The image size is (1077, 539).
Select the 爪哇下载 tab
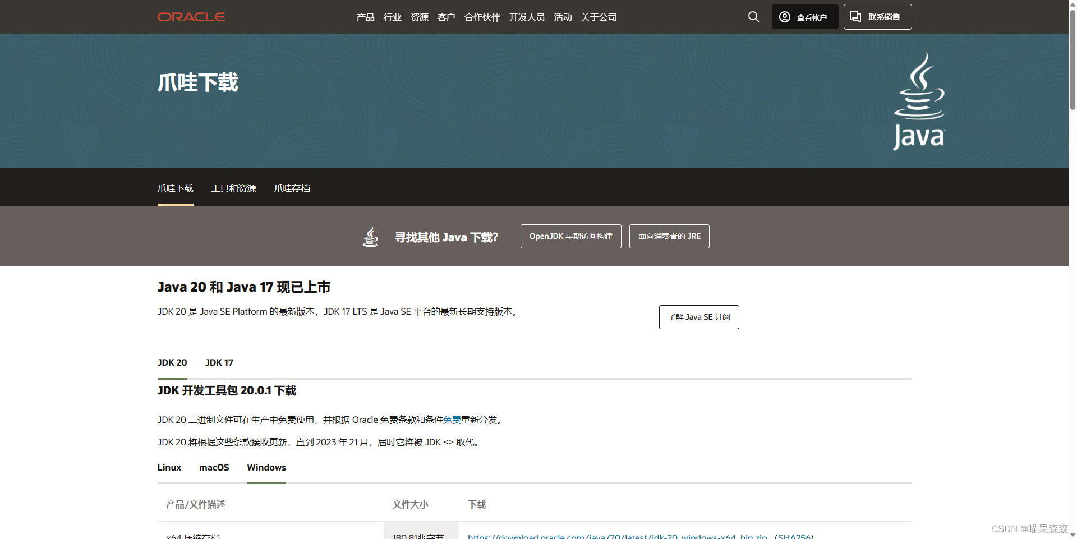(x=175, y=188)
